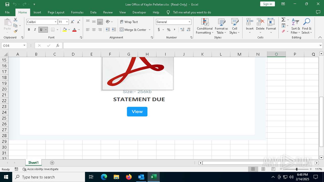Screen dimensions: 324x182
Task: Toggle Align Left
Action: 88,30
